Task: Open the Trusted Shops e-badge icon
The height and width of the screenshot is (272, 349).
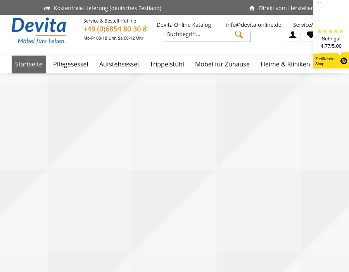Action: [344, 61]
